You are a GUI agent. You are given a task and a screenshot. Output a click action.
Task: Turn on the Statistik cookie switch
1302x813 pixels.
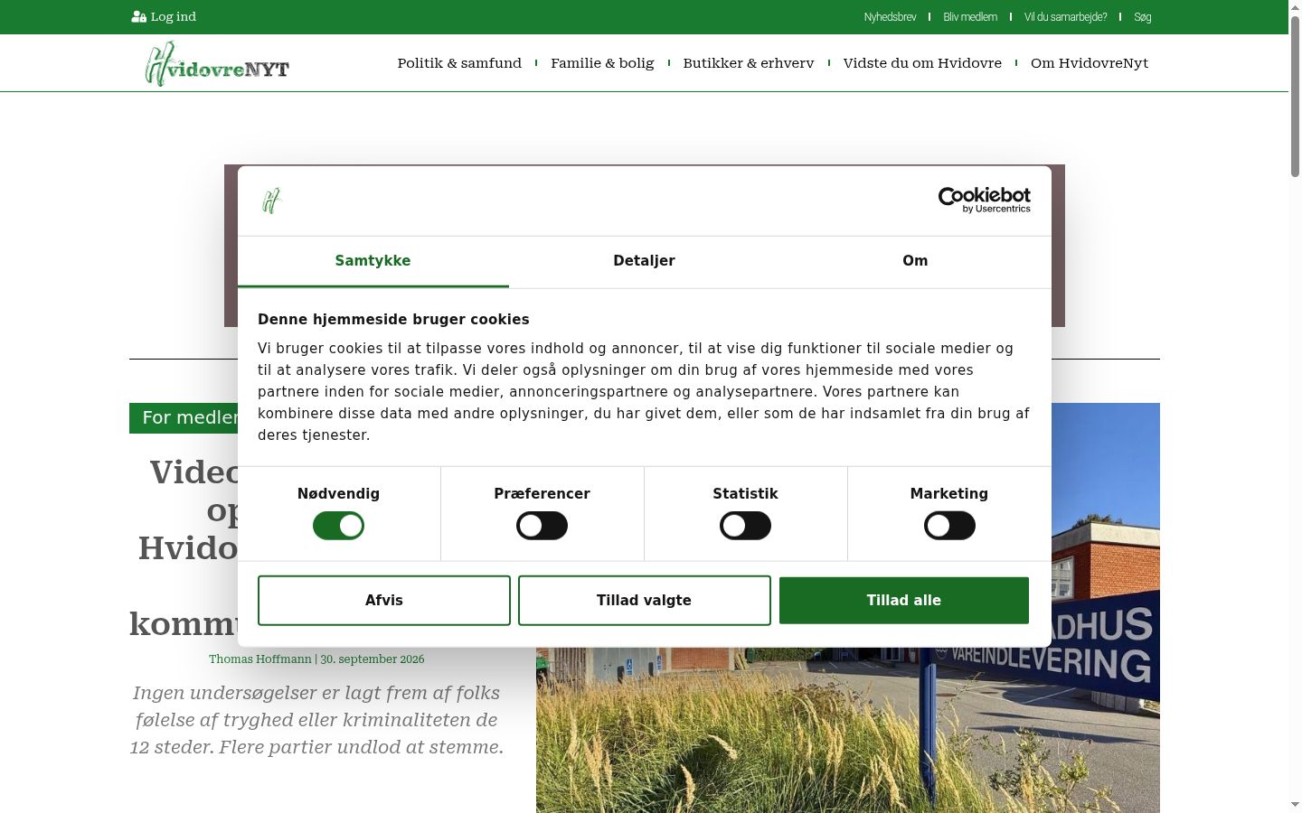pos(745,526)
